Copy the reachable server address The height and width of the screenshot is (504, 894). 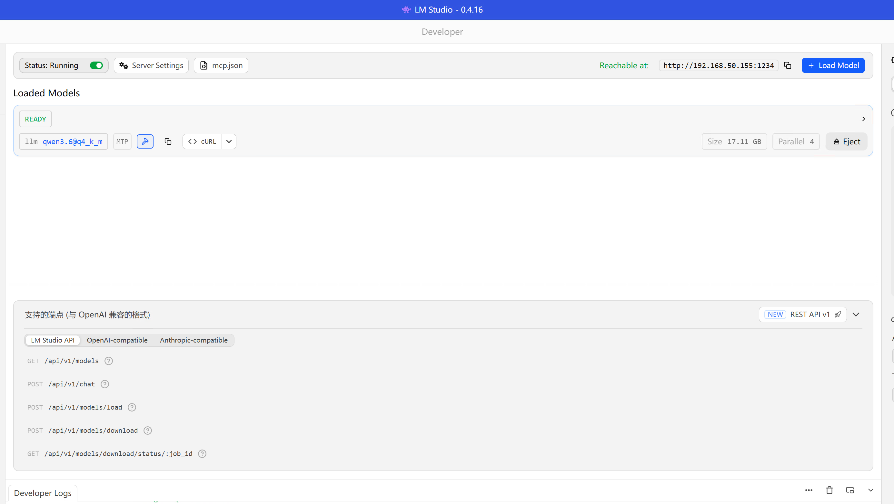pos(788,65)
